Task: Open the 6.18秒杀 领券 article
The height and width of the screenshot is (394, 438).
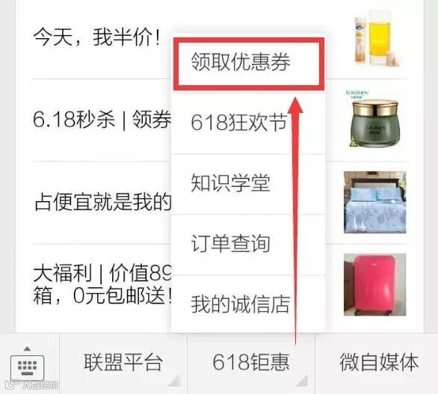Action: 102,120
